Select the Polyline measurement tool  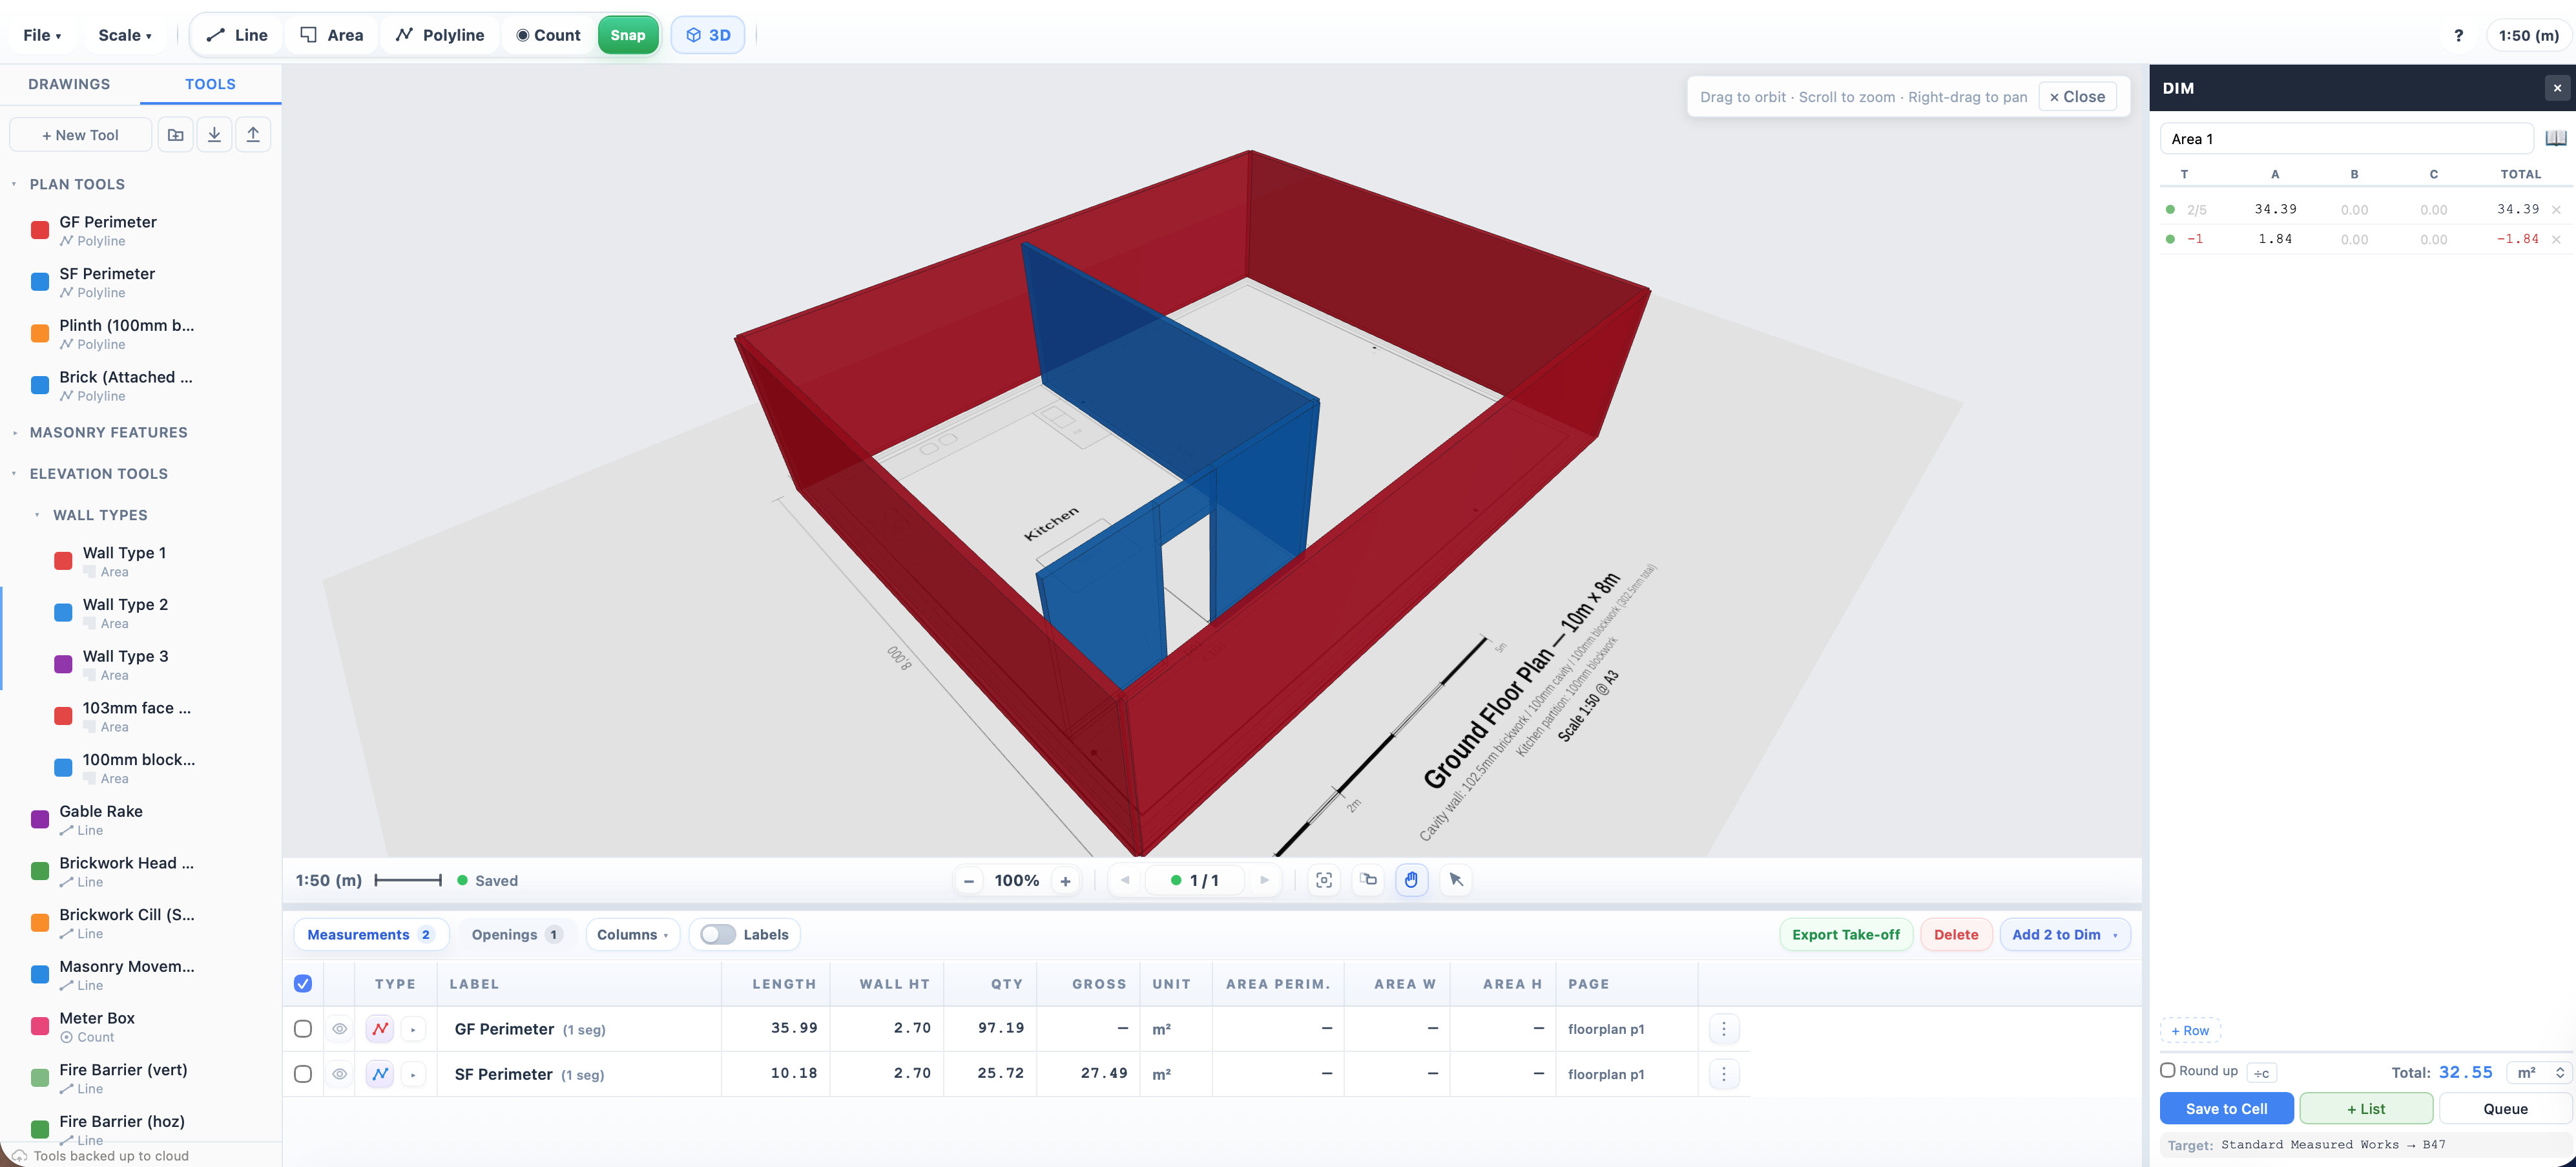coord(439,34)
